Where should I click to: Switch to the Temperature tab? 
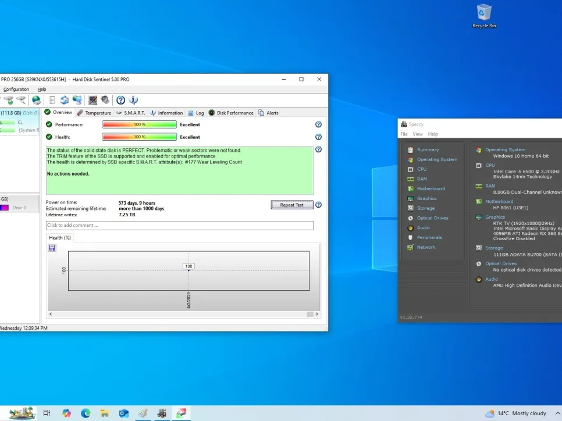pyautogui.click(x=94, y=112)
